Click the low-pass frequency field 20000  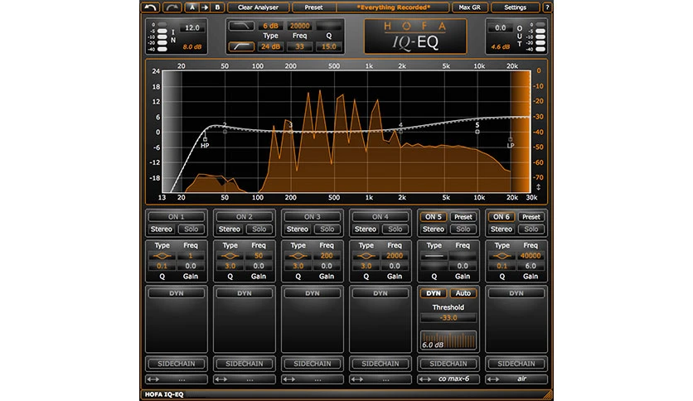click(299, 26)
